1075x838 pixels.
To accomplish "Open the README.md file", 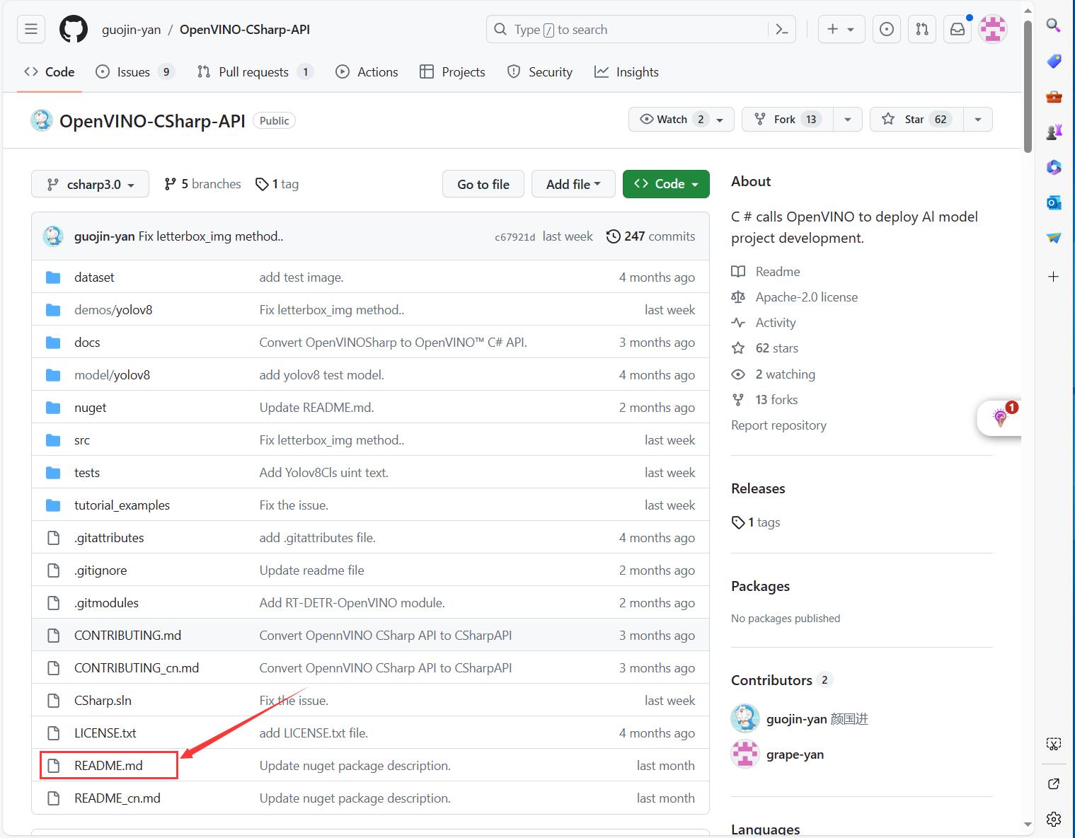I will tap(108, 766).
